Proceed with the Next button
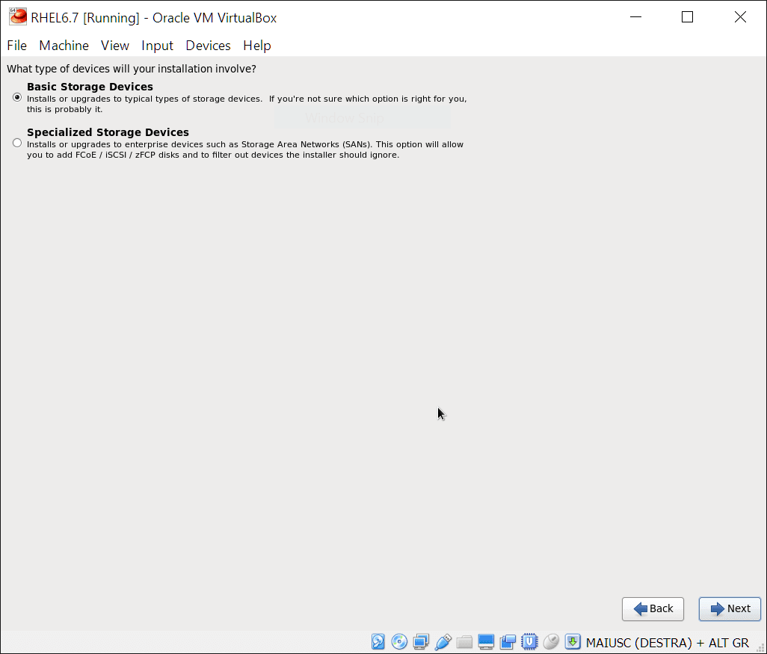Screen dimensions: 767x654 730,608
